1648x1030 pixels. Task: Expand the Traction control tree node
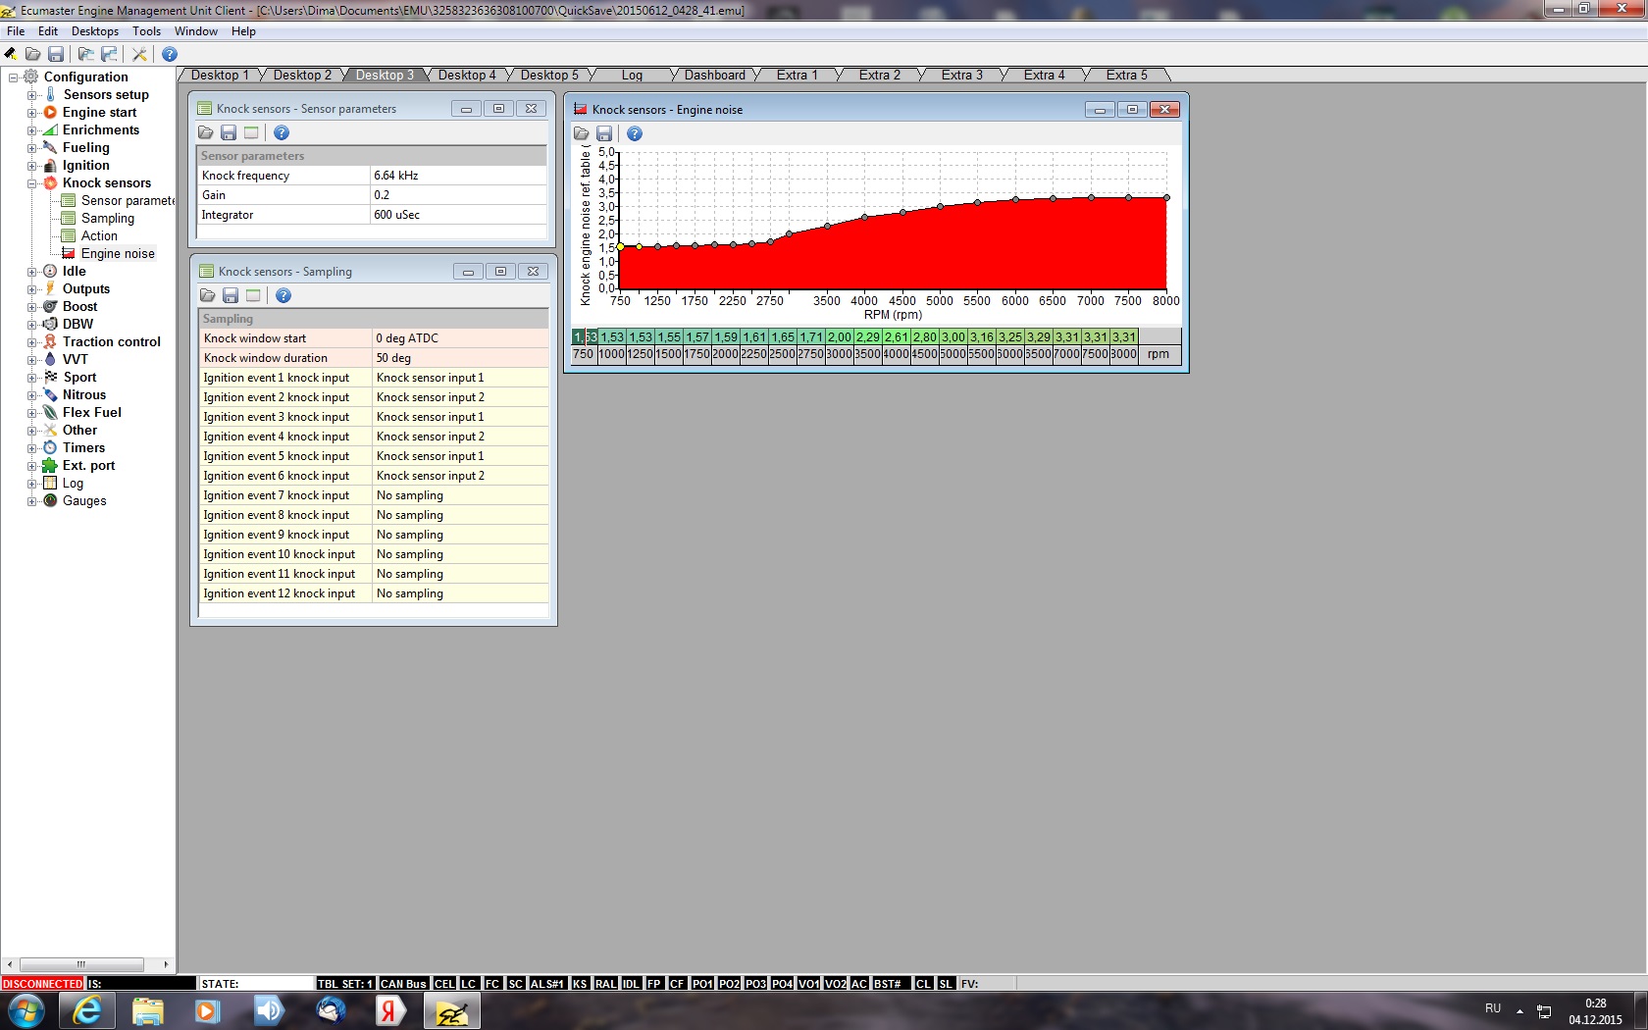point(31,342)
